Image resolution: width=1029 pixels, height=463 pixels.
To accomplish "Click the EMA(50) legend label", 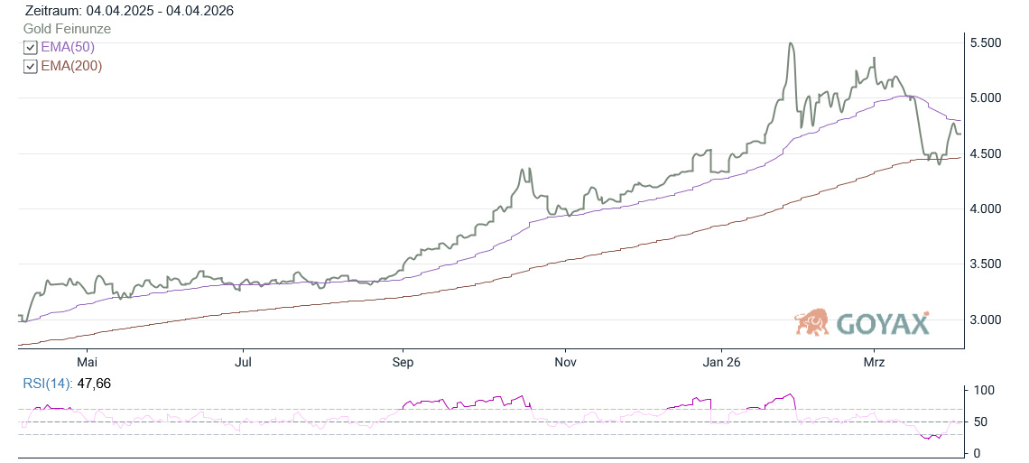I will point(68,47).
